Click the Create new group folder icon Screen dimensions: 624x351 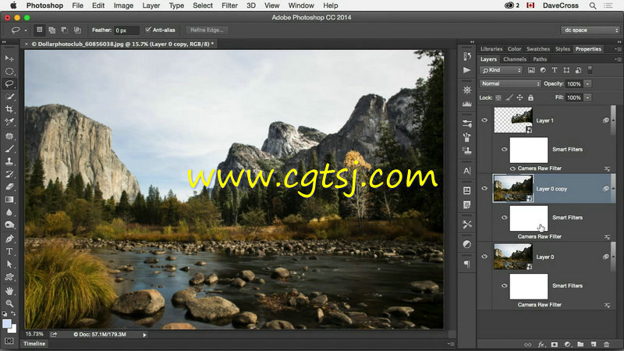[580, 344]
